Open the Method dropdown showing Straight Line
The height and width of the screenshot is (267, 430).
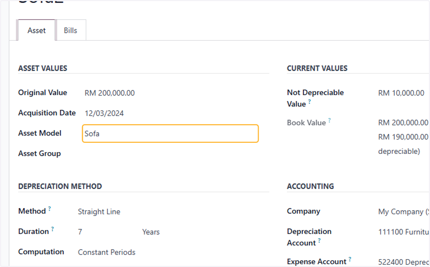click(x=99, y=212)
